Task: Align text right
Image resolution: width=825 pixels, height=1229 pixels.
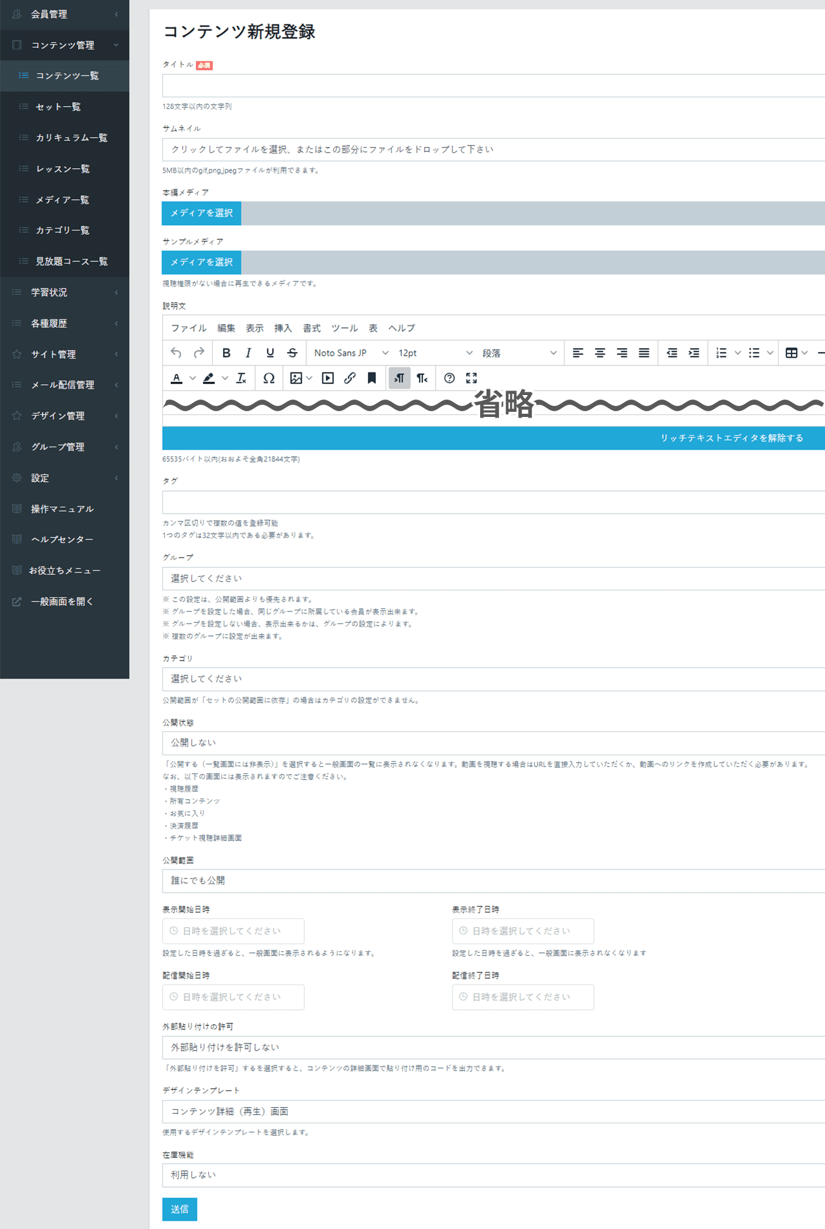Action: point(622,353)
